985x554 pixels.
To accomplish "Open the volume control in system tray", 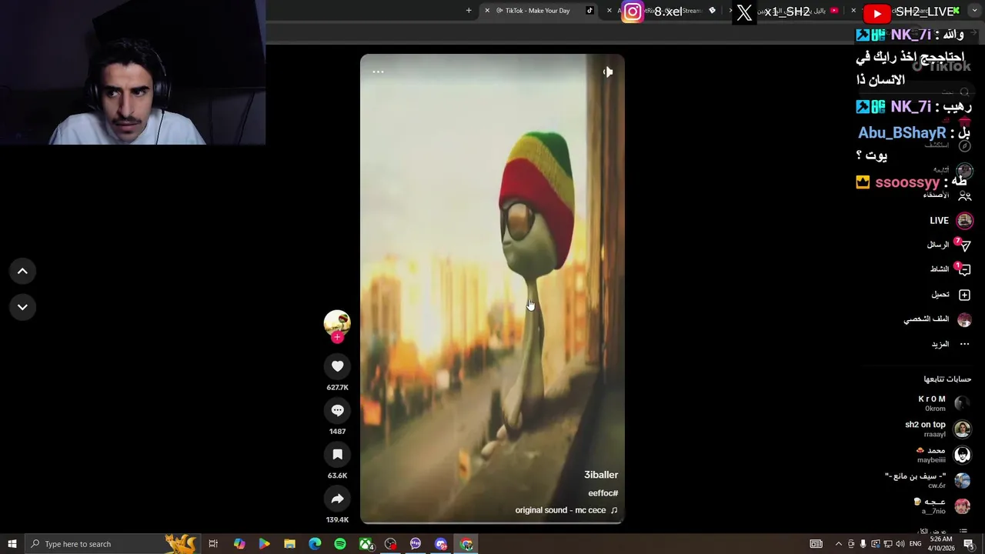I will 900,544.
